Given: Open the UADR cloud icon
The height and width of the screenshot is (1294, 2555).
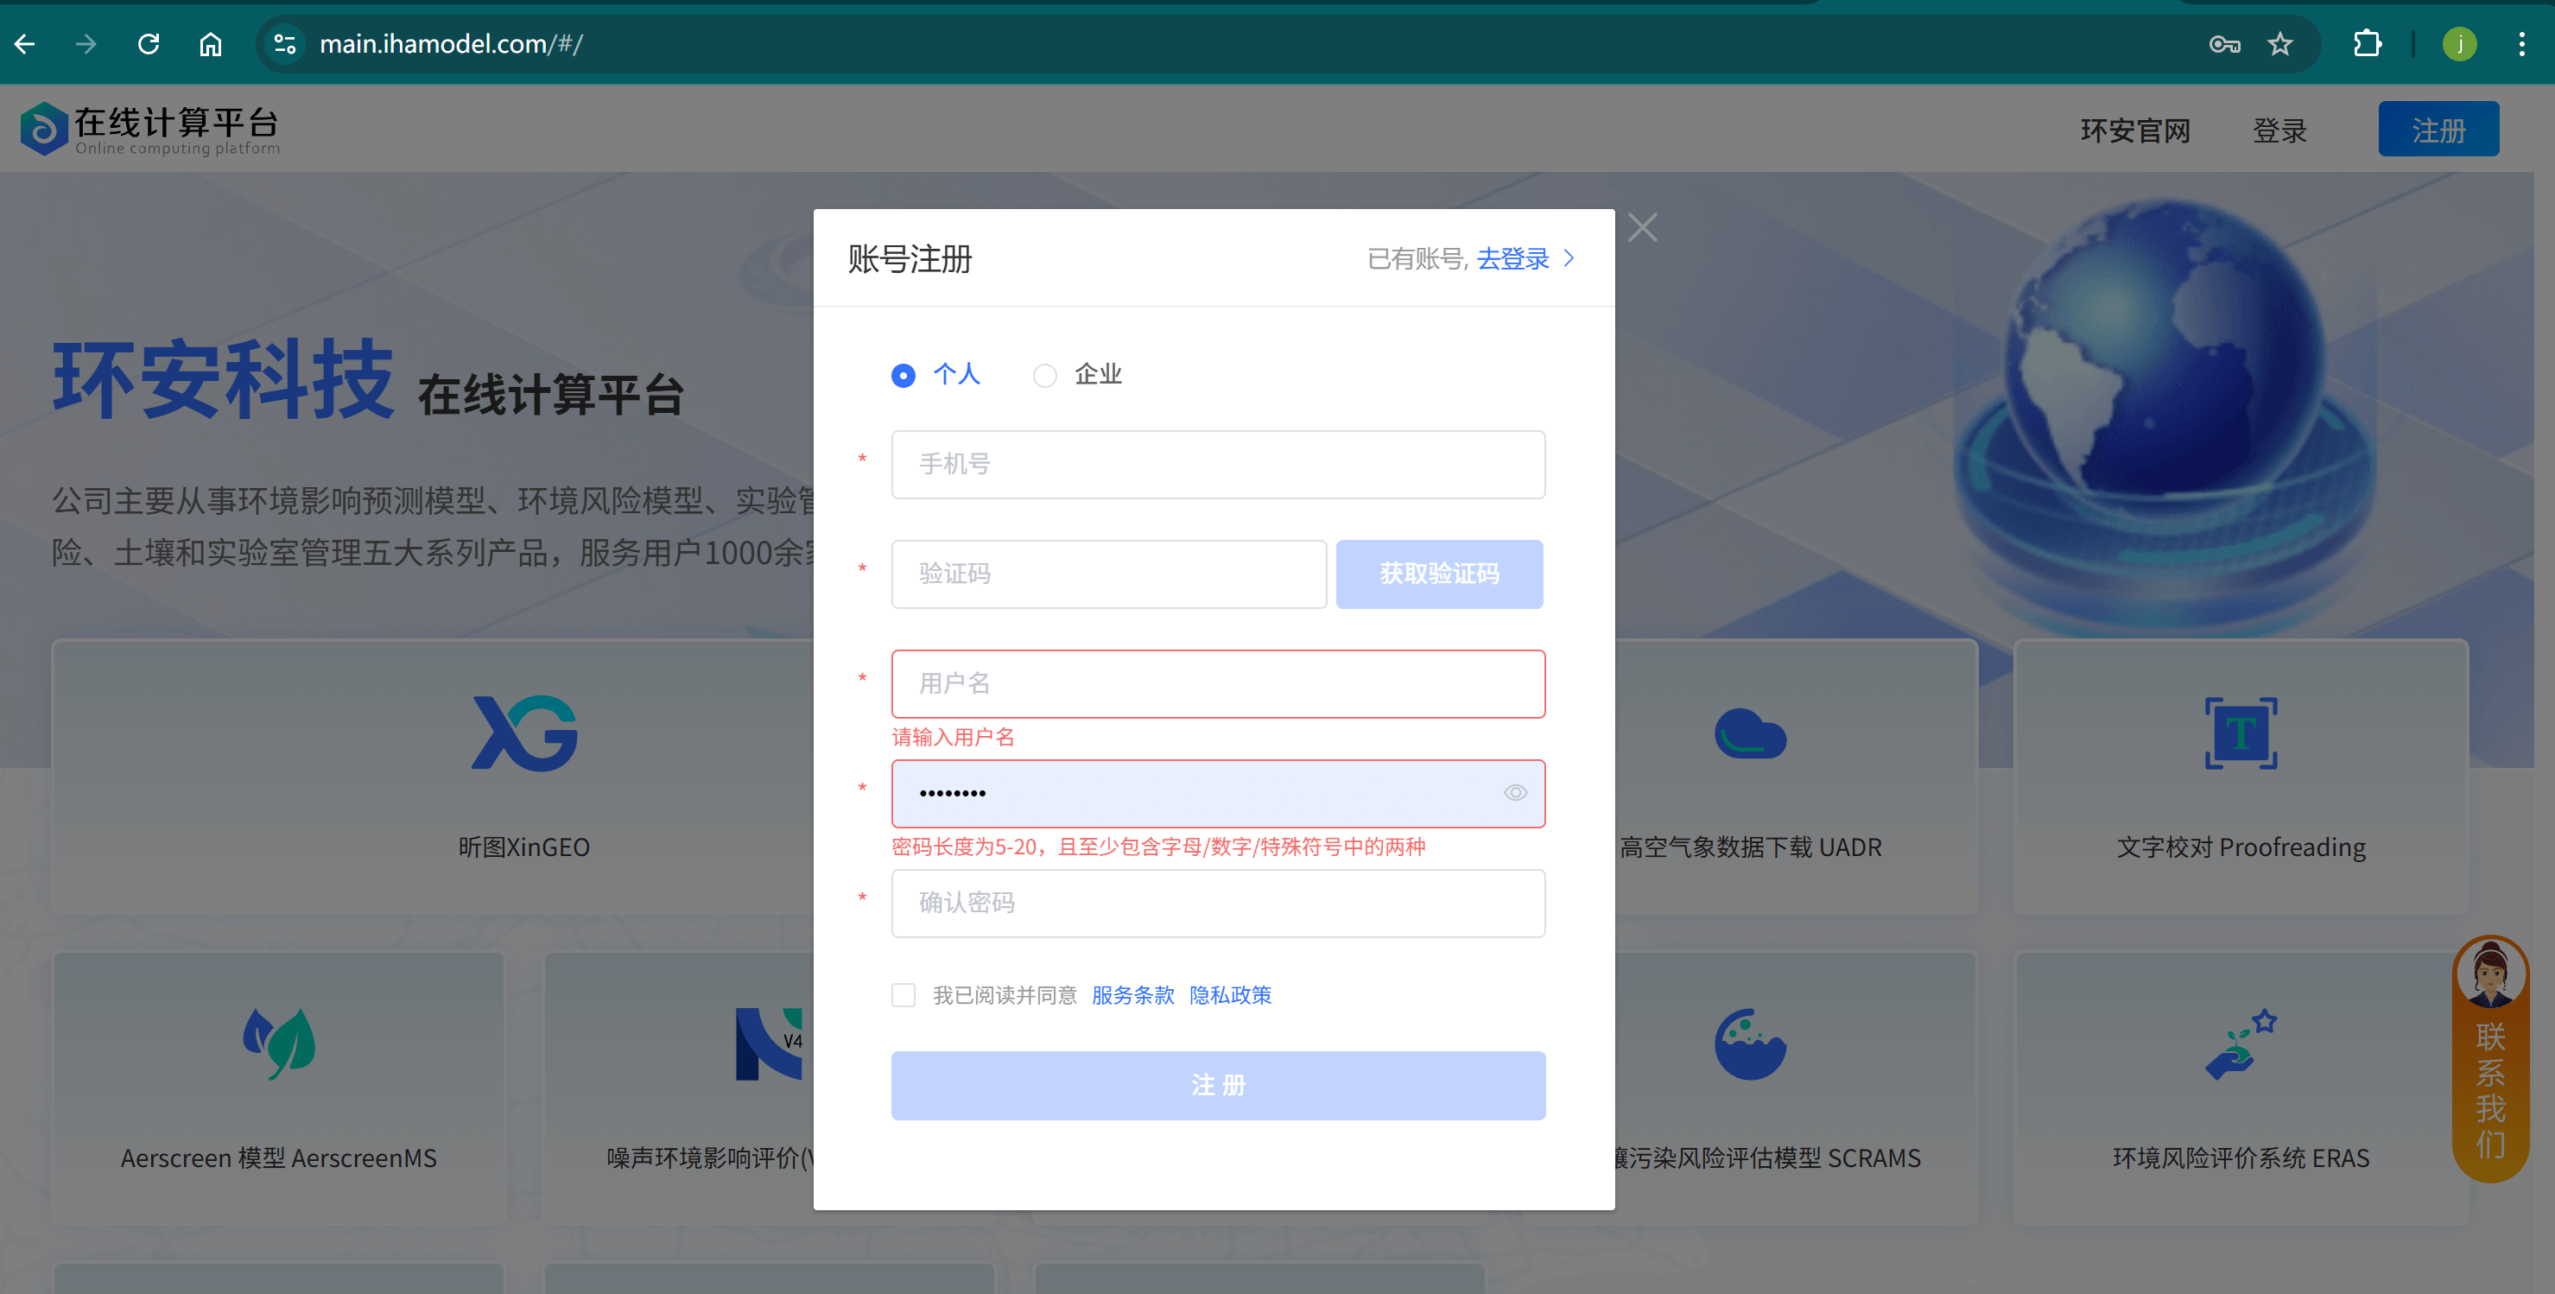Looking at the screenshot, I should [1750, 733].
